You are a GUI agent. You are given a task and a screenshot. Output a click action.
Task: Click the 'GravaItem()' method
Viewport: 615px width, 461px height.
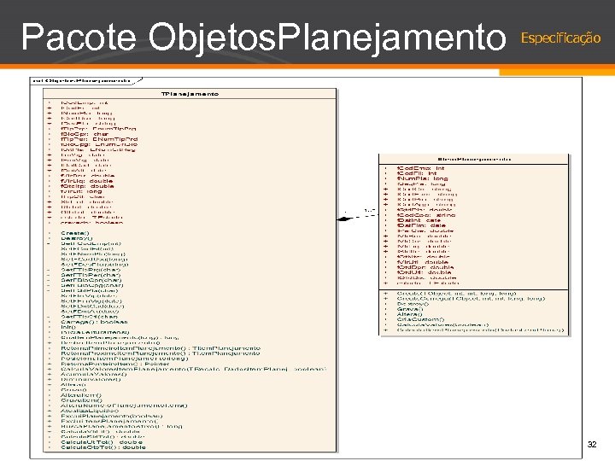pyautogui.click(x=81, y=400)
